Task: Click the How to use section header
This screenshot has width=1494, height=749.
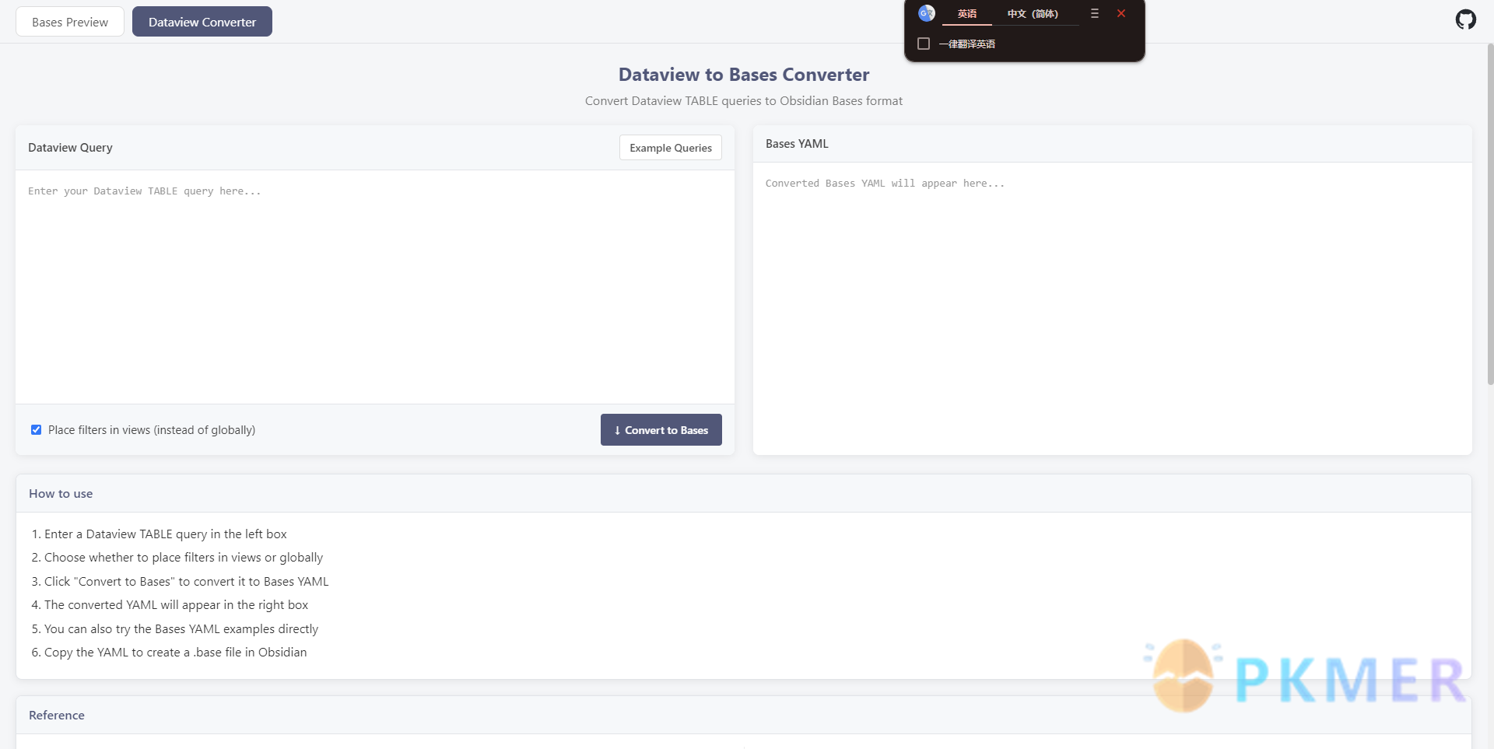Action: [x=61, y=494]
